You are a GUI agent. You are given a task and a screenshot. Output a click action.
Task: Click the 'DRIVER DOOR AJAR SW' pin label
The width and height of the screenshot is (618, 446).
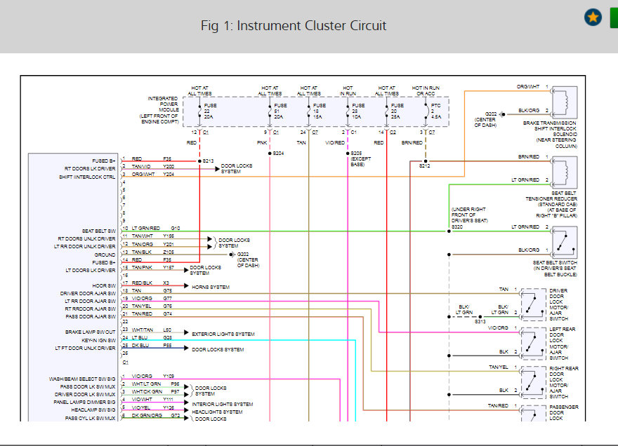[x=88, y=293]
